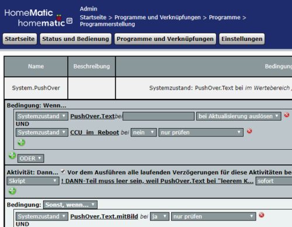
Task: Go to Startseite tab
Action: [x=20, y=39]
